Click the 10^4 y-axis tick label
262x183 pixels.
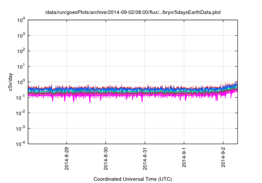21,20
